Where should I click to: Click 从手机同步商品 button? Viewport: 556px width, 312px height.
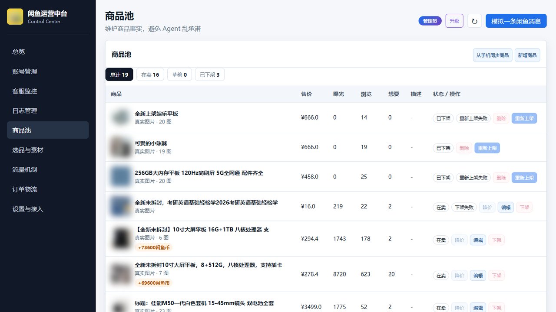(x=493, y=55)
